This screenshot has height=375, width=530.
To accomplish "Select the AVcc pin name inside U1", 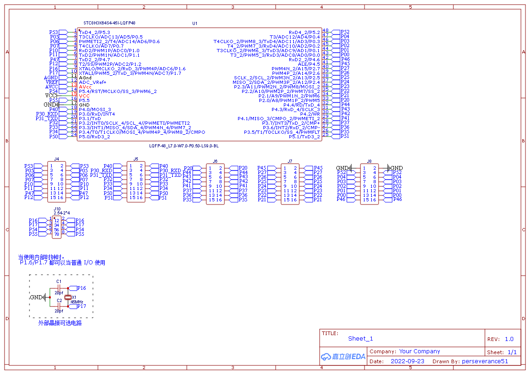I will click(x=85, y=87).
